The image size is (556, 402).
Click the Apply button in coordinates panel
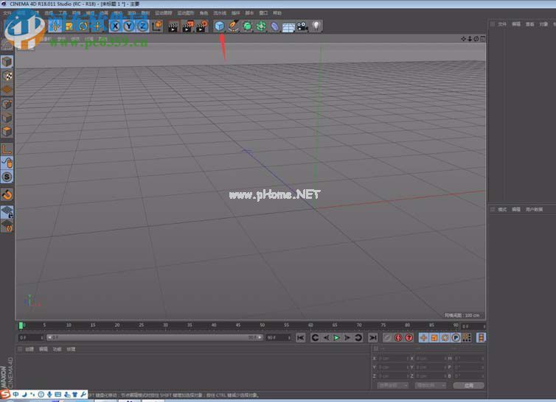coord(468,385)
